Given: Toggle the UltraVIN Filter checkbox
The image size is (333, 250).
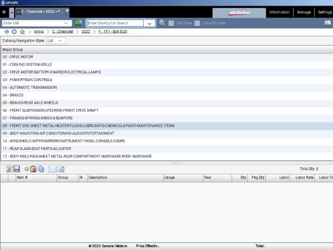Looking at the screenshot, I should pyautogui.click(x=197, y=23).
